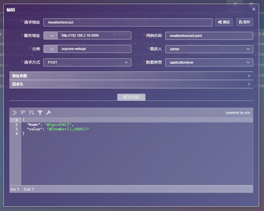Click the 用例名称 field weatherforecast-post
The width and height of the screenshot is (264, 211).
click(x=209, y=36)
